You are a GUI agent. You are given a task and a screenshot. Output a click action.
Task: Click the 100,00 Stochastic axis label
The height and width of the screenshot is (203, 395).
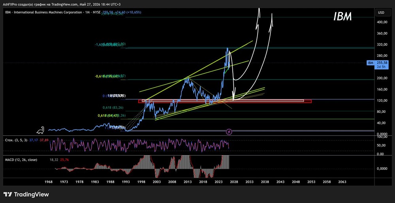pyautogui.click(x=382, y=137)
